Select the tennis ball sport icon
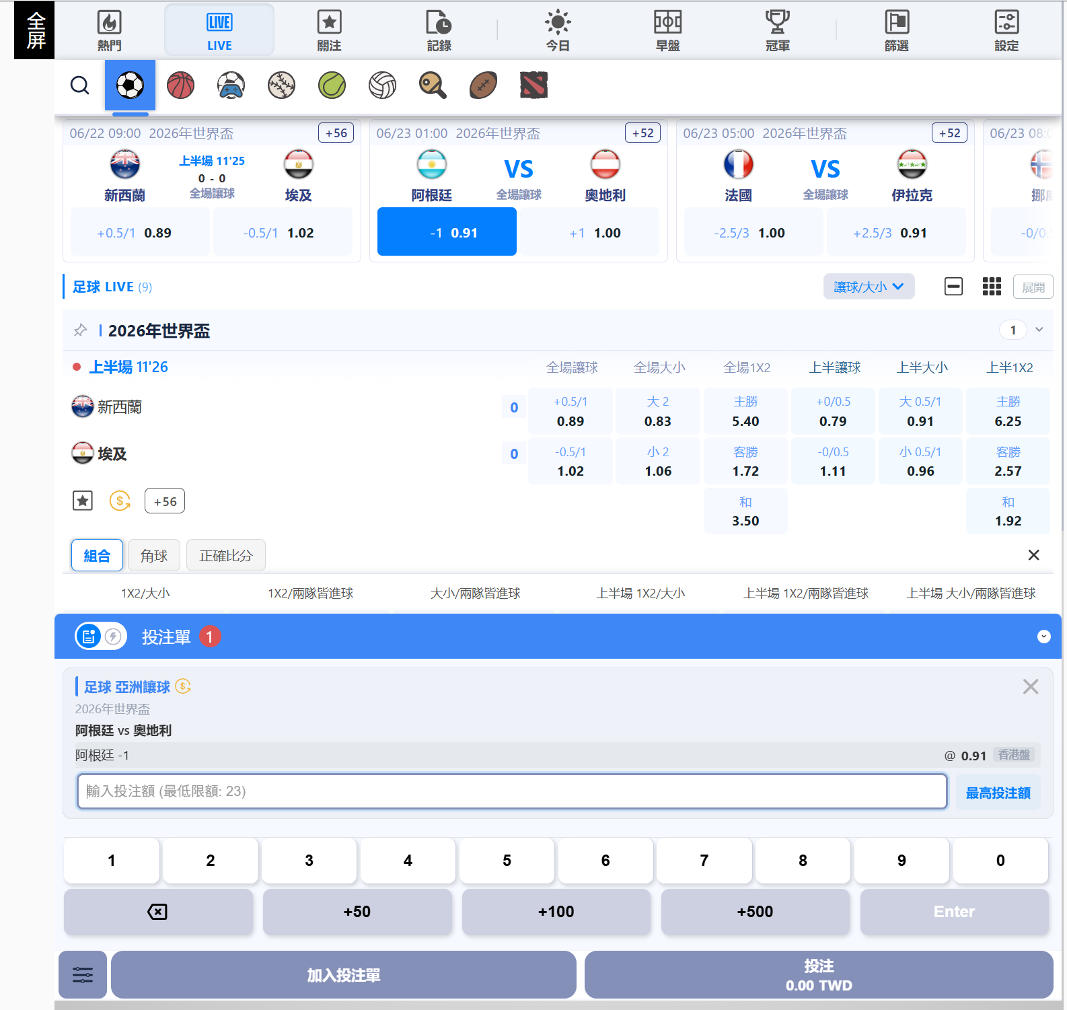The height and width of the screenshot is (1010, 1067). click(332, 85)
